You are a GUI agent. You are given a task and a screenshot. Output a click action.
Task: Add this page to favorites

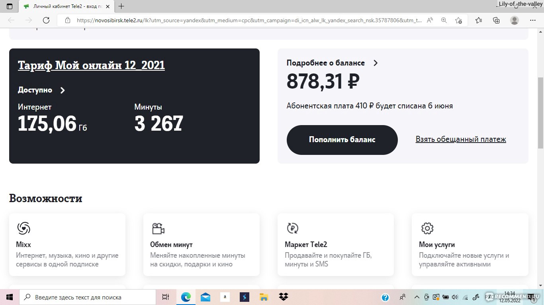coord(458,20)
